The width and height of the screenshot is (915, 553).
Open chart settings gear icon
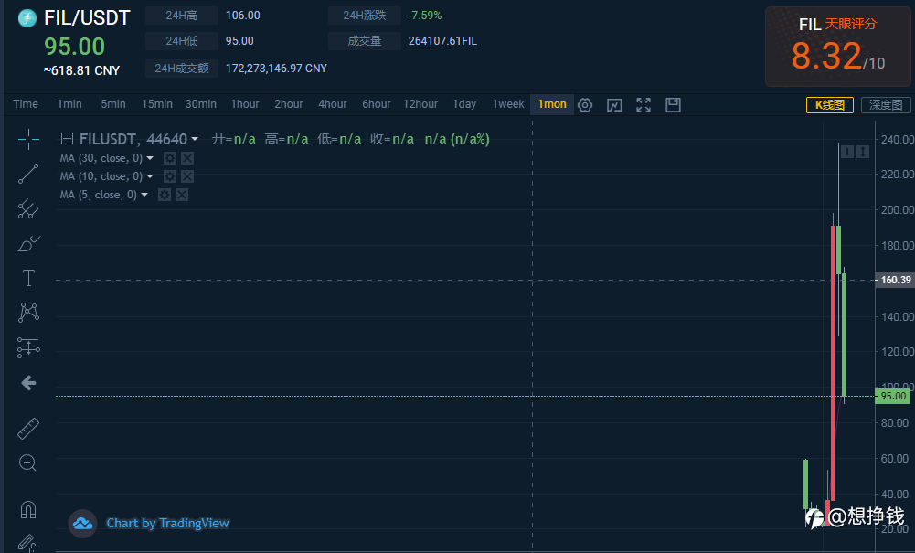click(x=585, y=105)
